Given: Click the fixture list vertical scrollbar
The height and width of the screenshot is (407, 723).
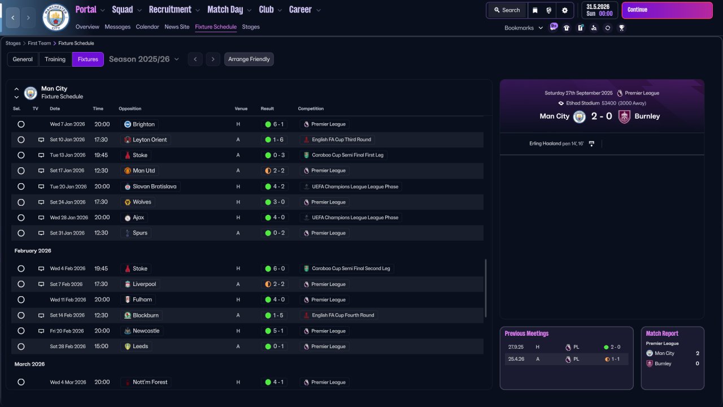Looking at the screenshot, I should [x=486, y=288].
